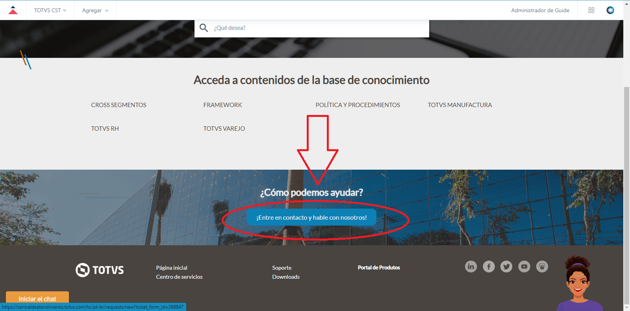Screen dimensions: 630x311
Task: Click the Iniciar el chat button
Action: [x=37, y=299]
